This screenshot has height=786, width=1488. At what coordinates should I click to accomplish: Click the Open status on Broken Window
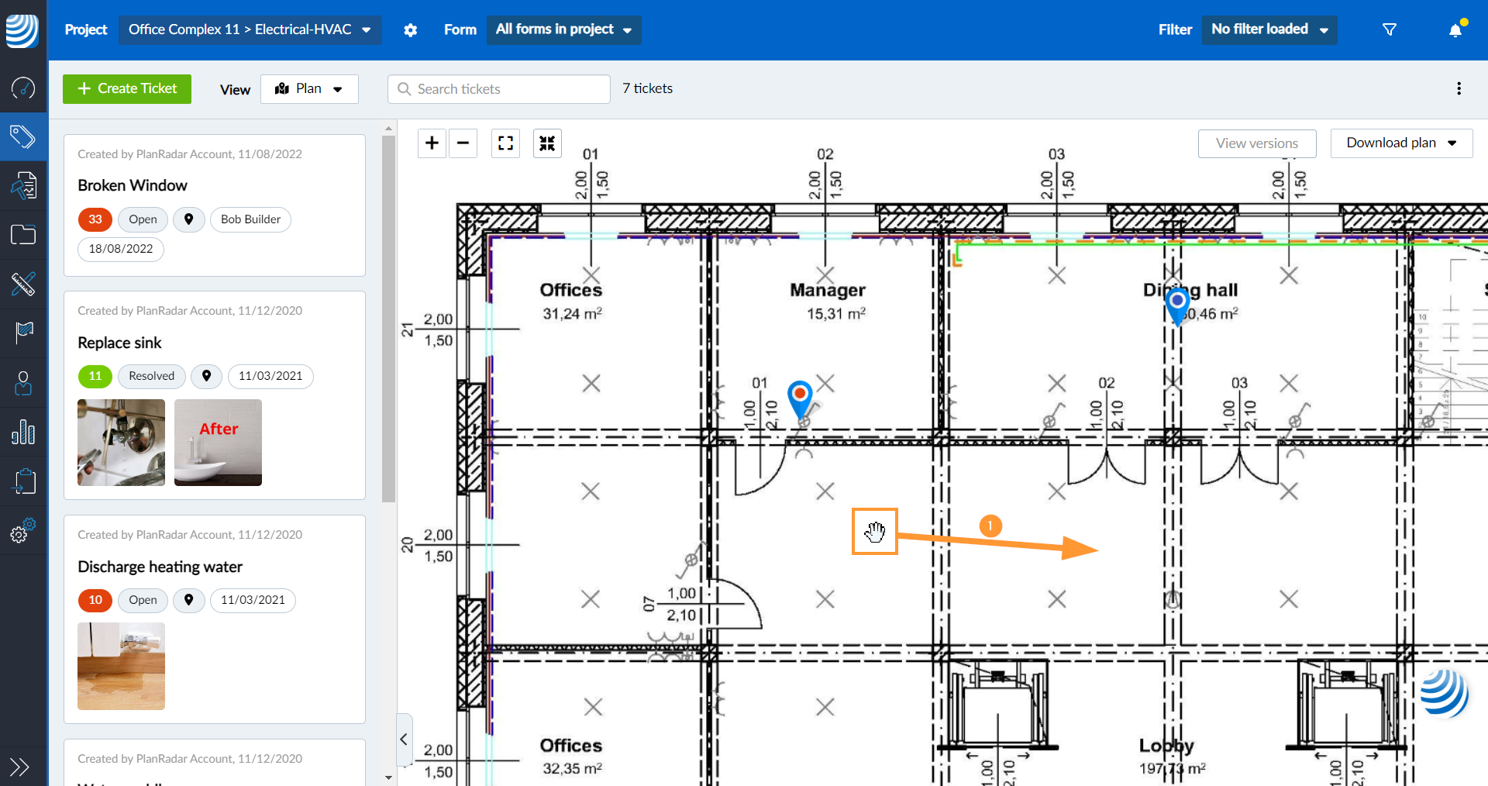143,219
